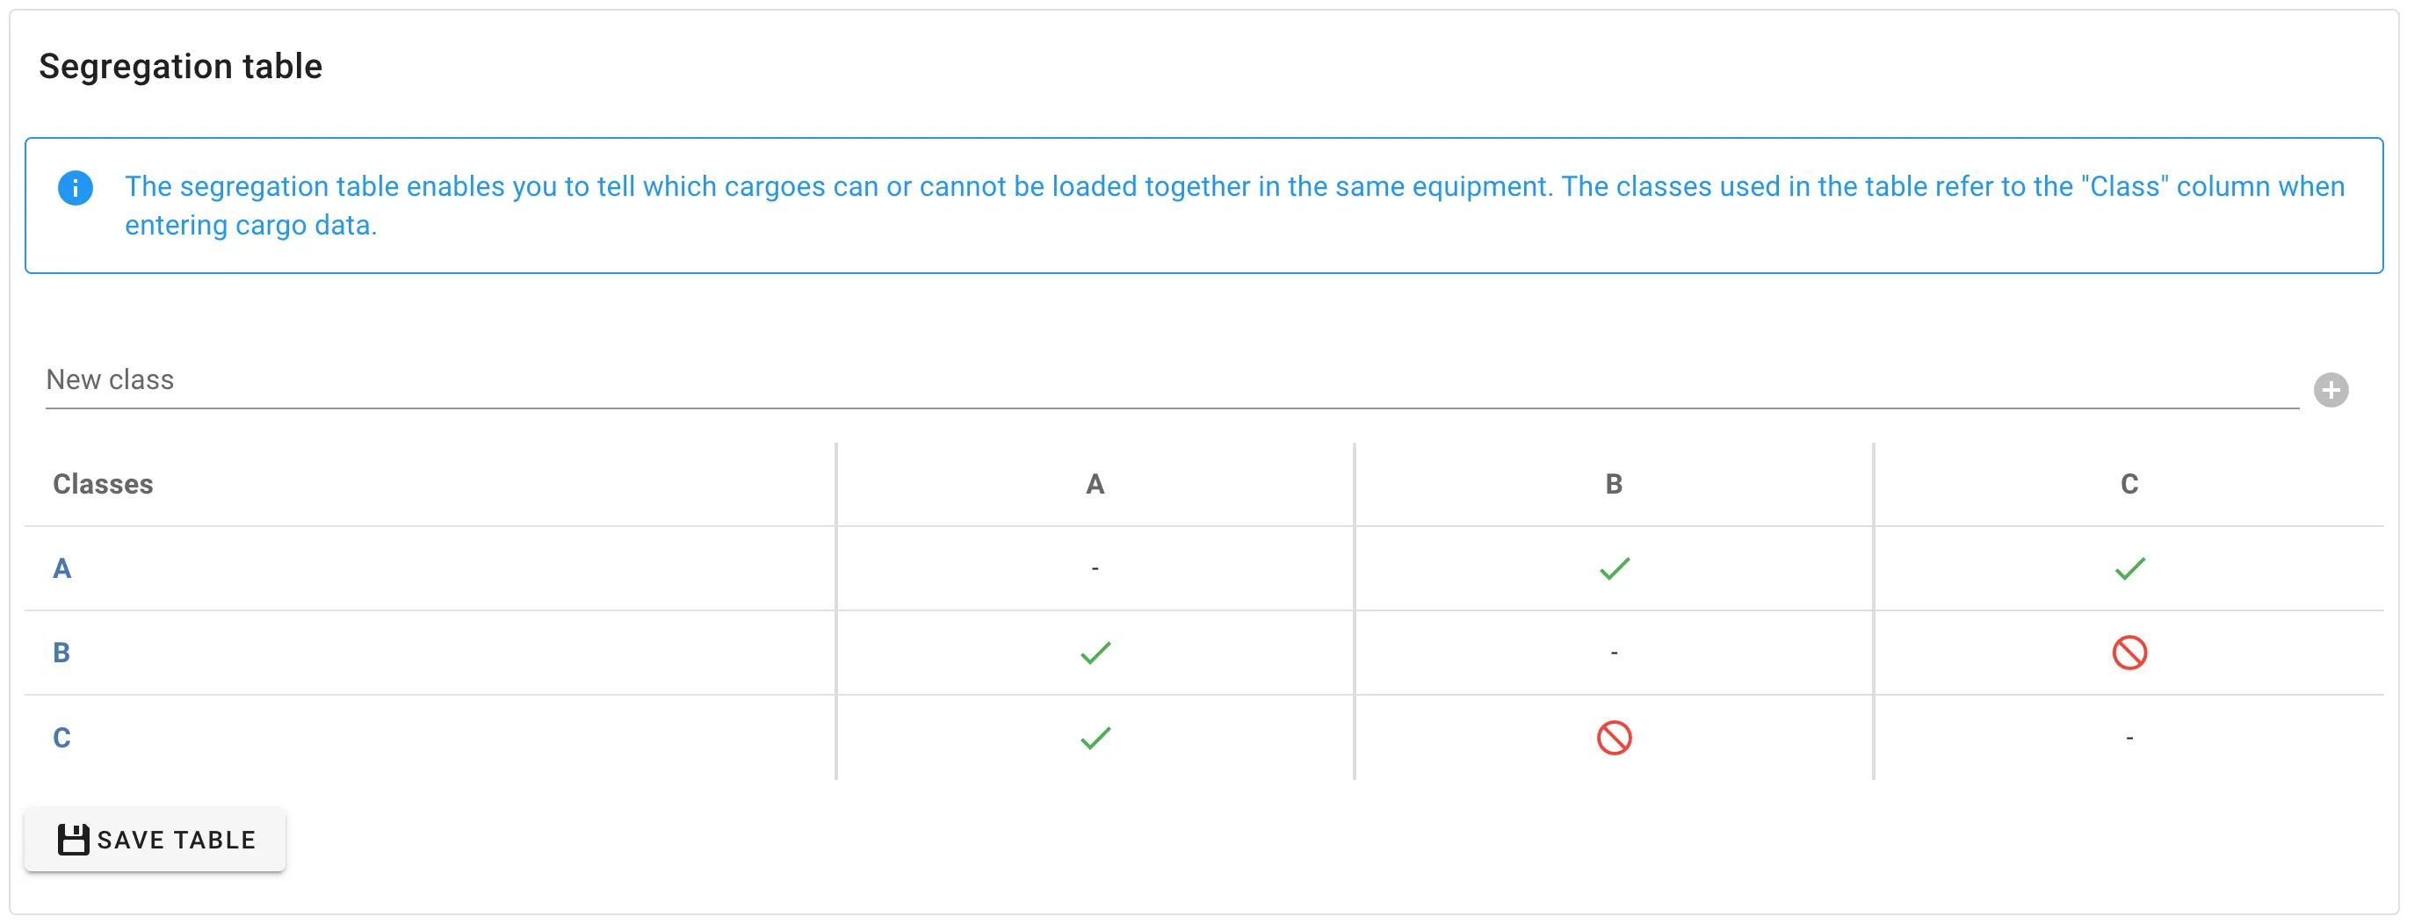
Task: Click the column header labeled C
Action: pos(2130,484)
